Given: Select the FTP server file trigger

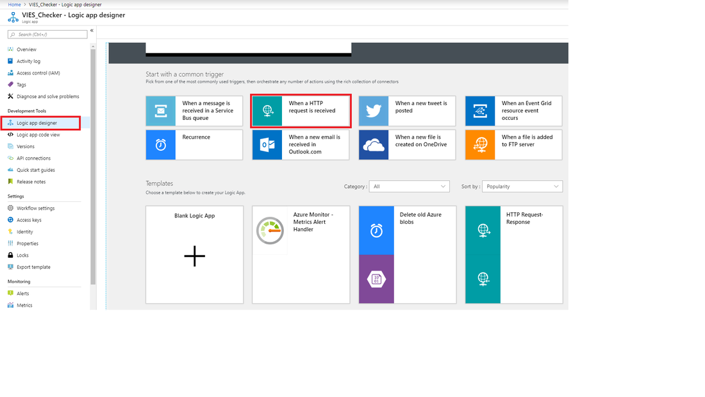Looking at the screenshot, I should [513, 144].
